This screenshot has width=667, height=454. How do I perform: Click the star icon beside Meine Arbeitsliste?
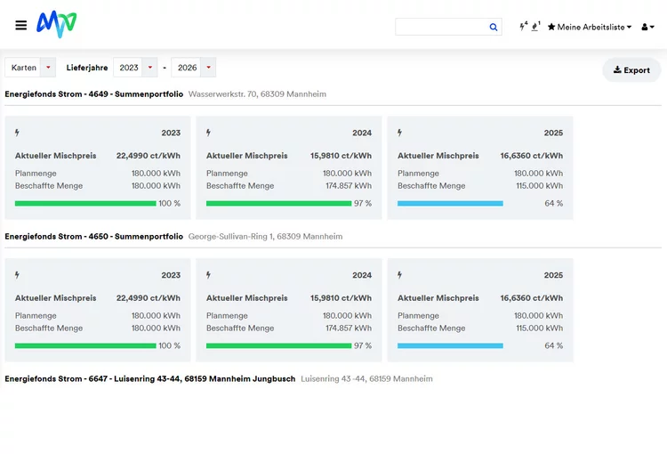[551, 27]
